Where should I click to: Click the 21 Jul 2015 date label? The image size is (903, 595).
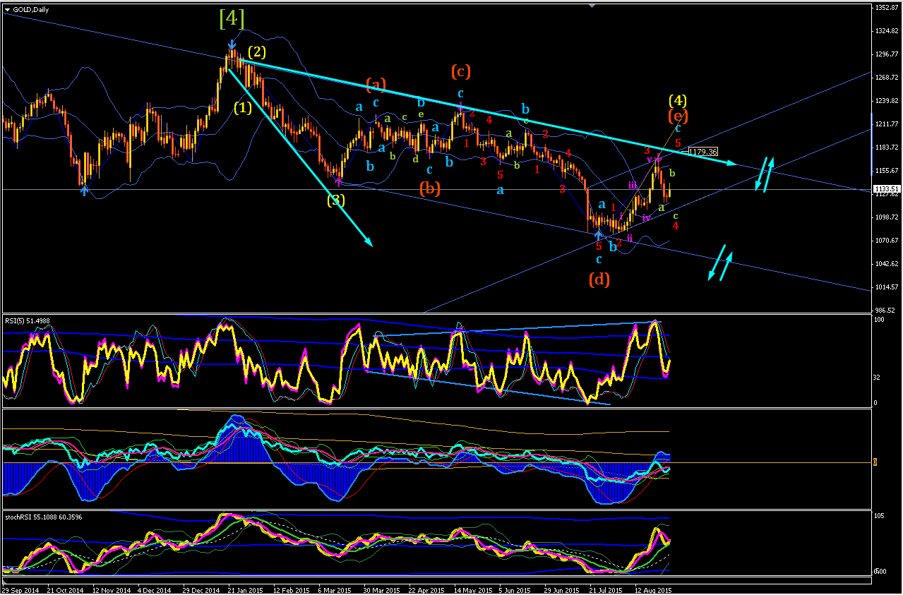[x=605, y=589]
